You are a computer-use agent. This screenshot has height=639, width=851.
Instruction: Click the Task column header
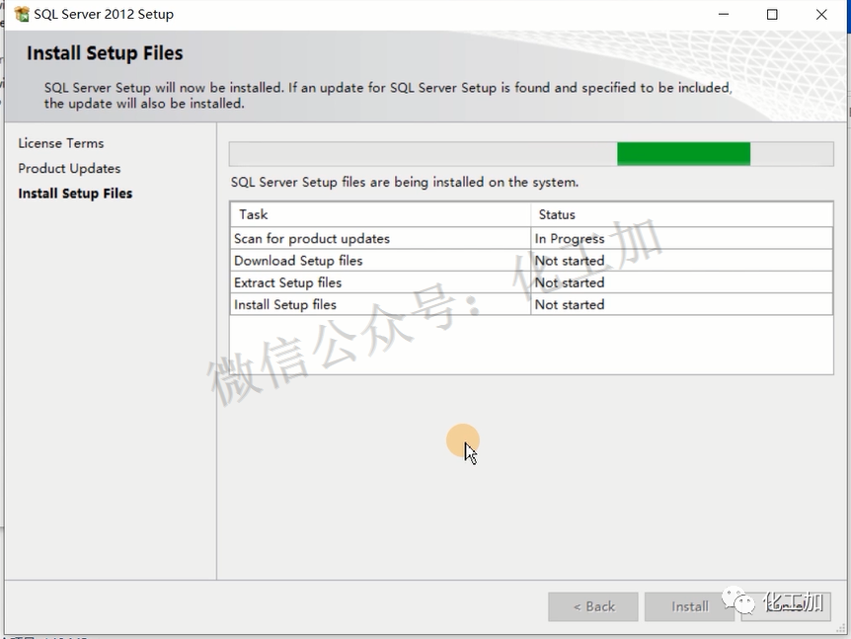click(380, 214)
